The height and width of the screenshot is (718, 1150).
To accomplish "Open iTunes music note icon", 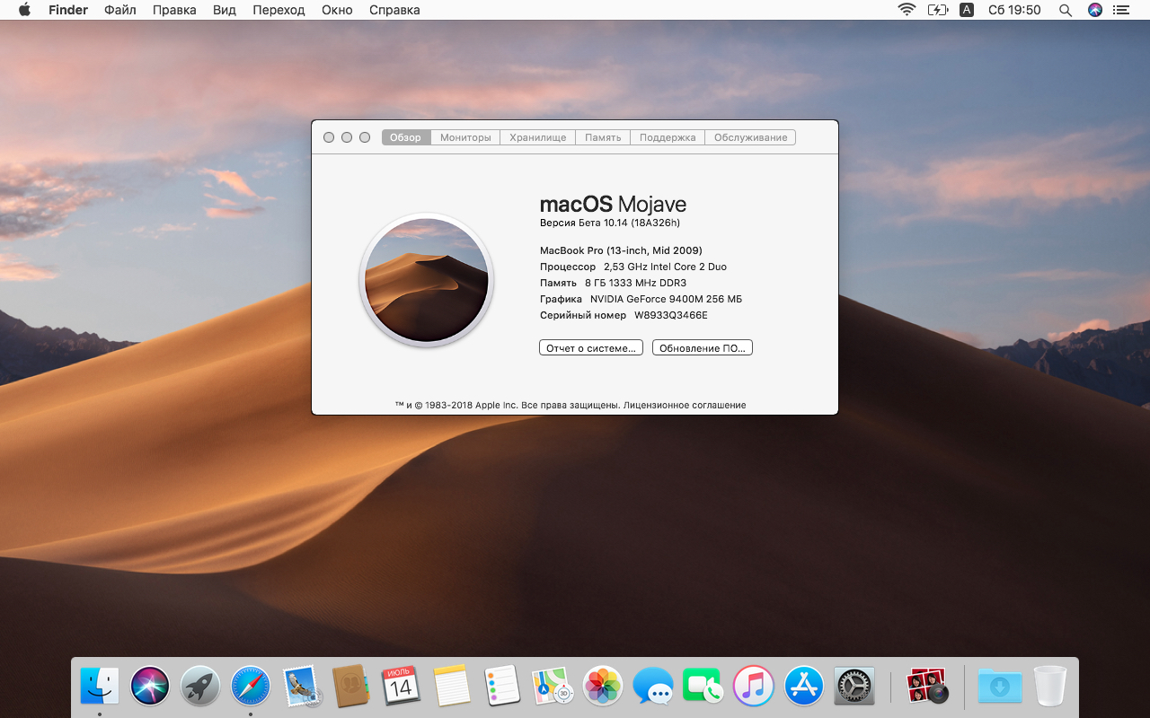I will click(x=754, y=687).
